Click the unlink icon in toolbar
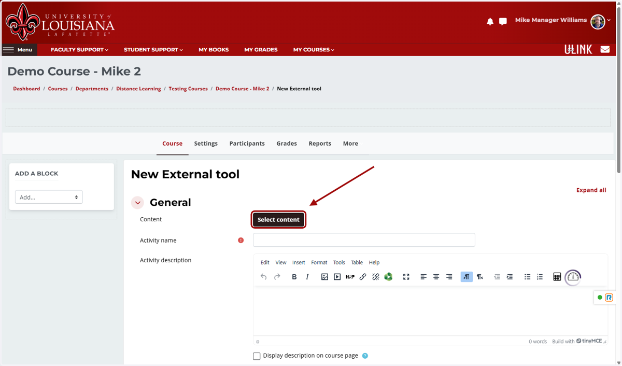This screenshot has height=366, width=622. 376,277
